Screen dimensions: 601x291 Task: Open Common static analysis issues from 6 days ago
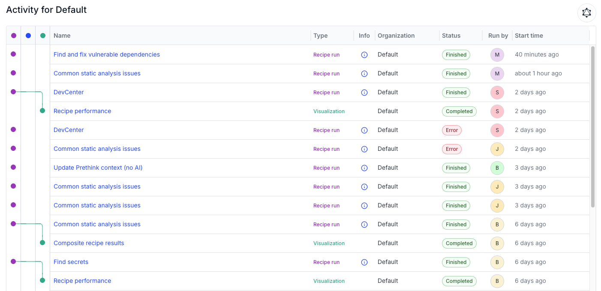point(97,224)
